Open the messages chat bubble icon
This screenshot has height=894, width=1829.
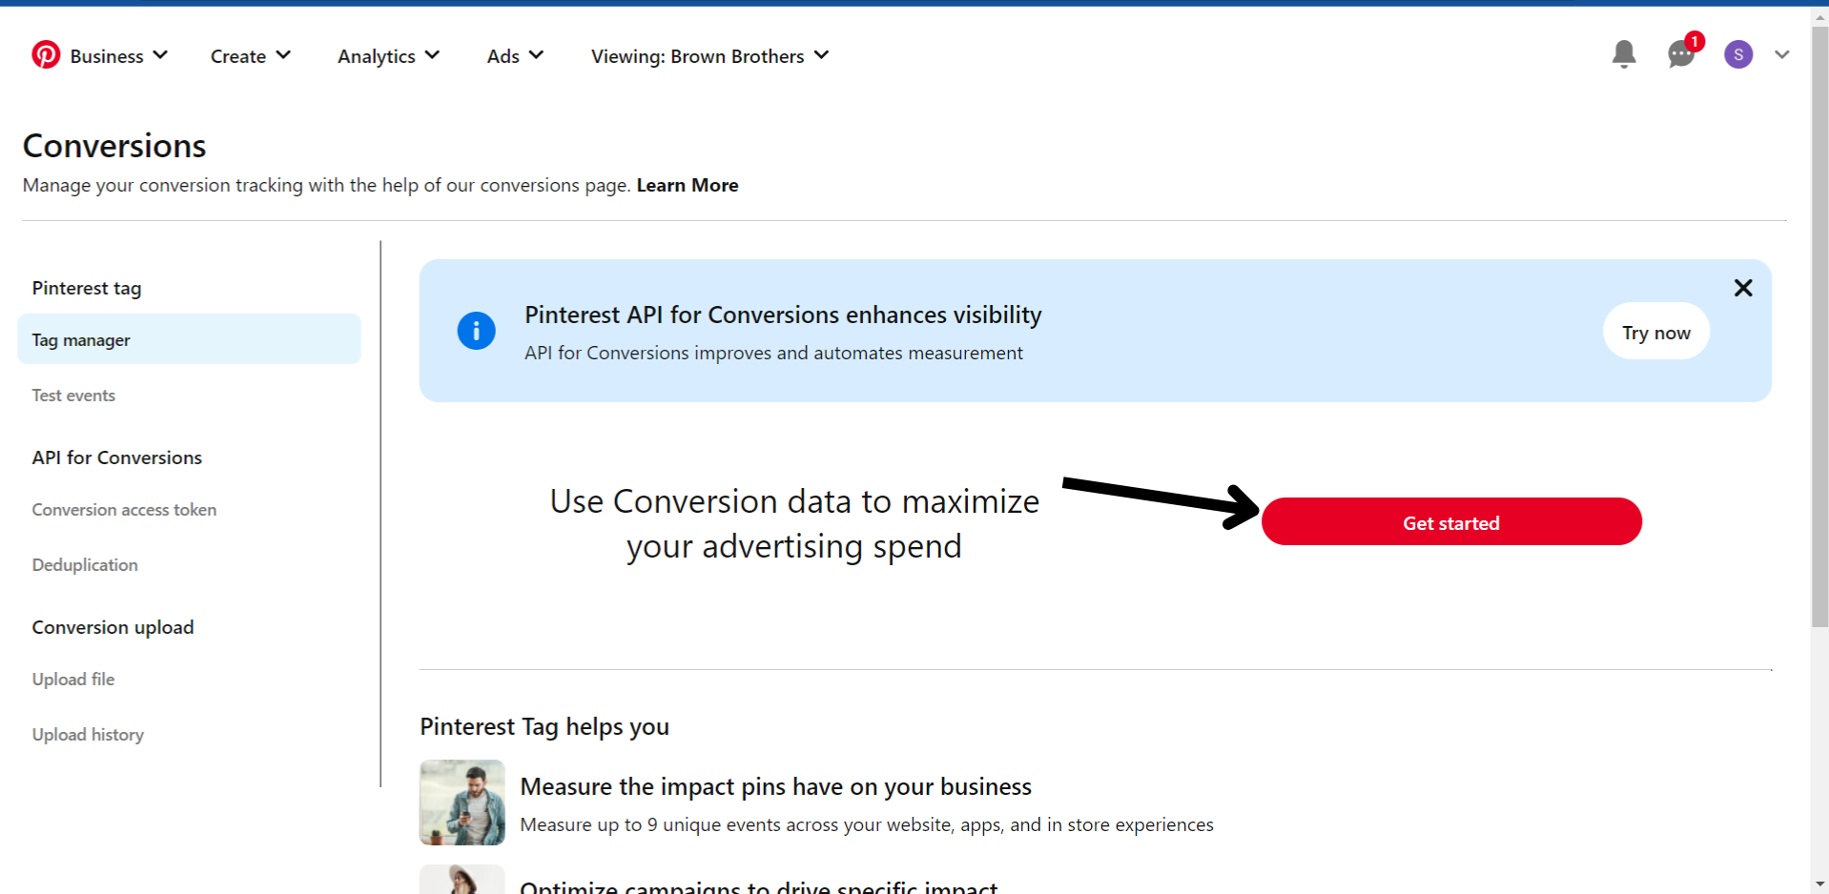click(1681, 54)
